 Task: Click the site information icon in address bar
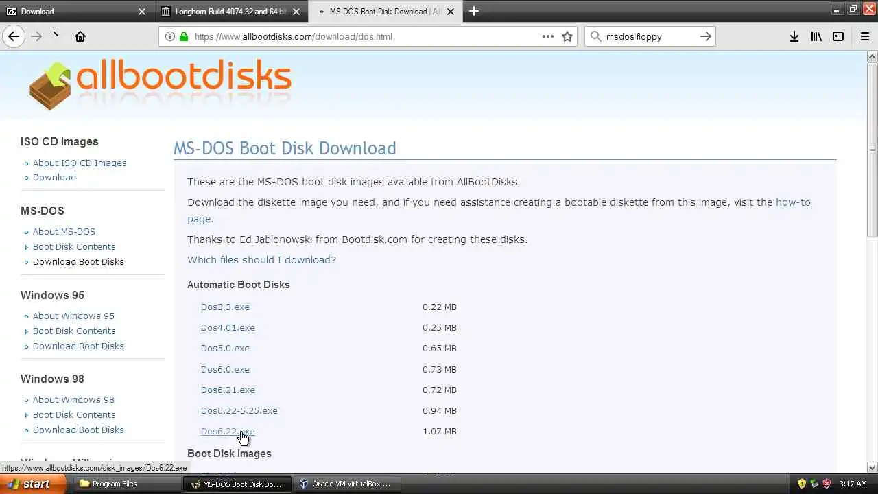coord(171,37)
